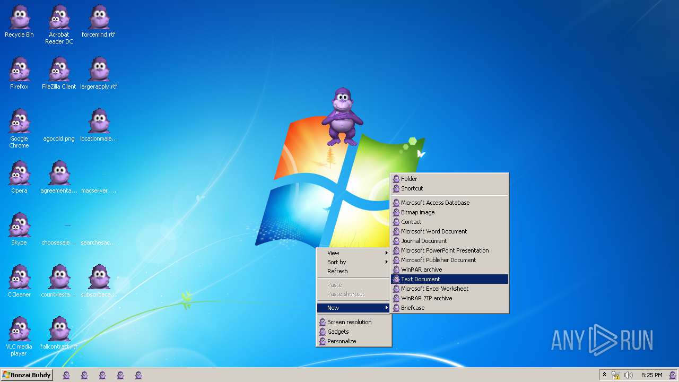Open Screen resolution from context menu

pos(354,322)
